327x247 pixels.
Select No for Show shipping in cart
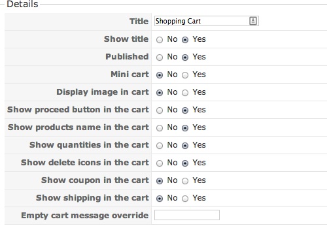(x=160, y=199)
